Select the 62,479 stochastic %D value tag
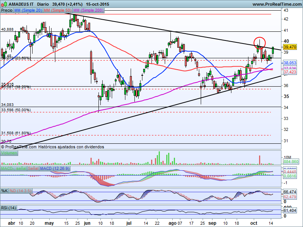The image size is (303, 227). point(290,197)
